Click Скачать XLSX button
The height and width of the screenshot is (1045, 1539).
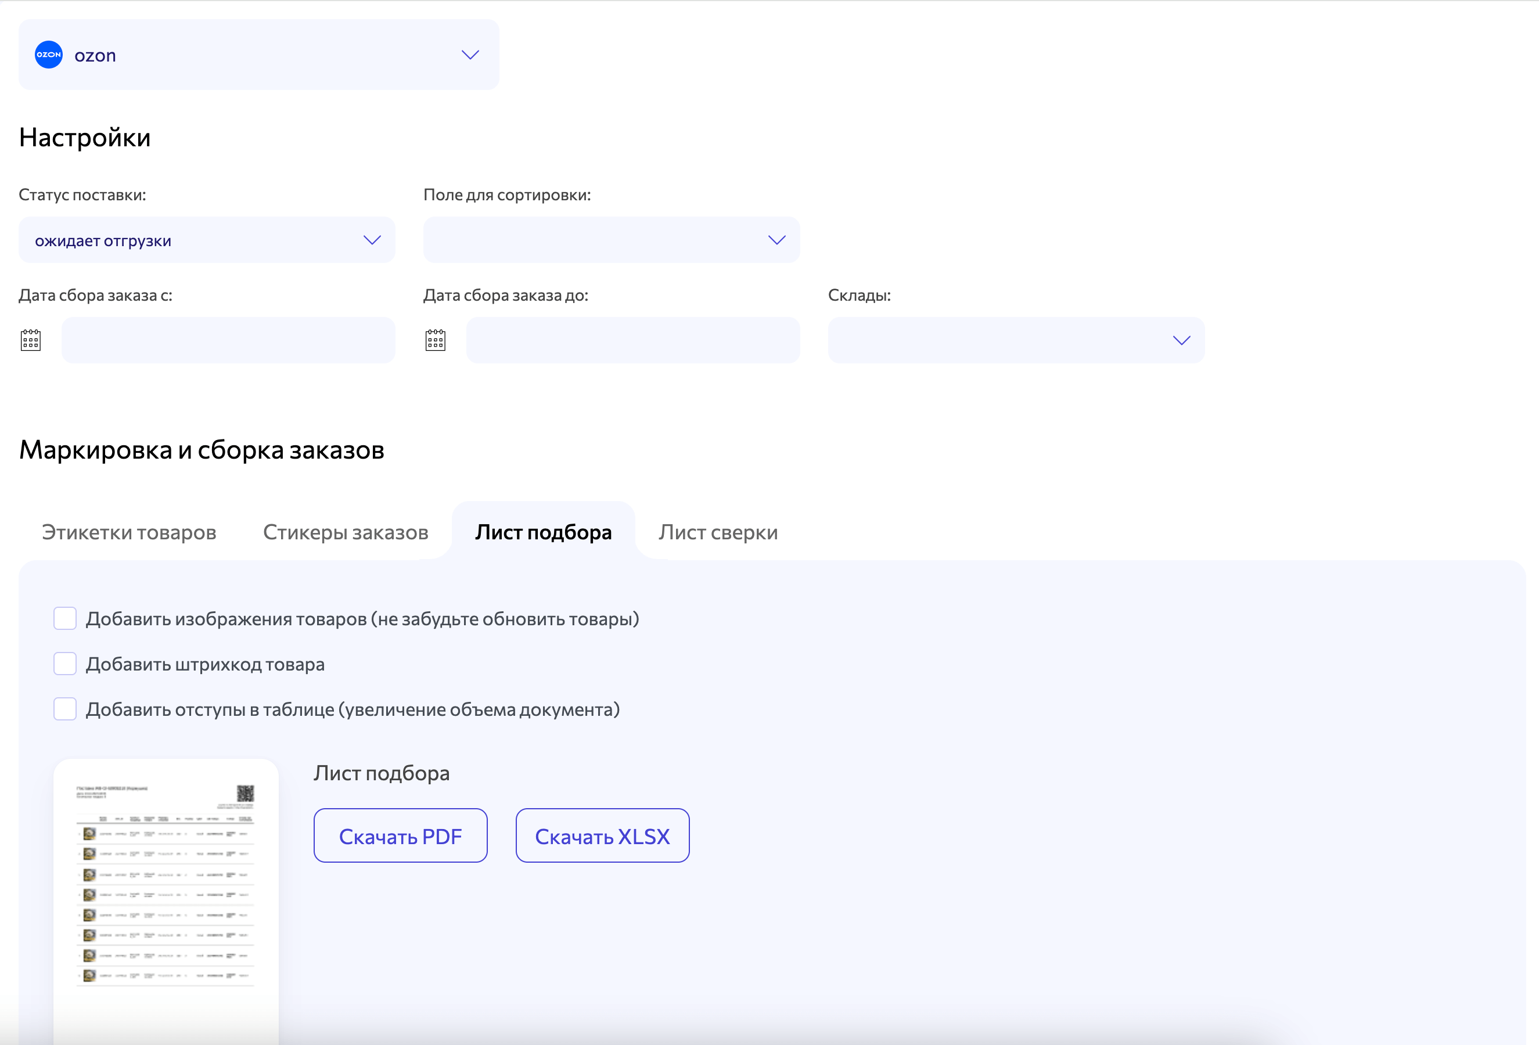[x=602, y=836]
